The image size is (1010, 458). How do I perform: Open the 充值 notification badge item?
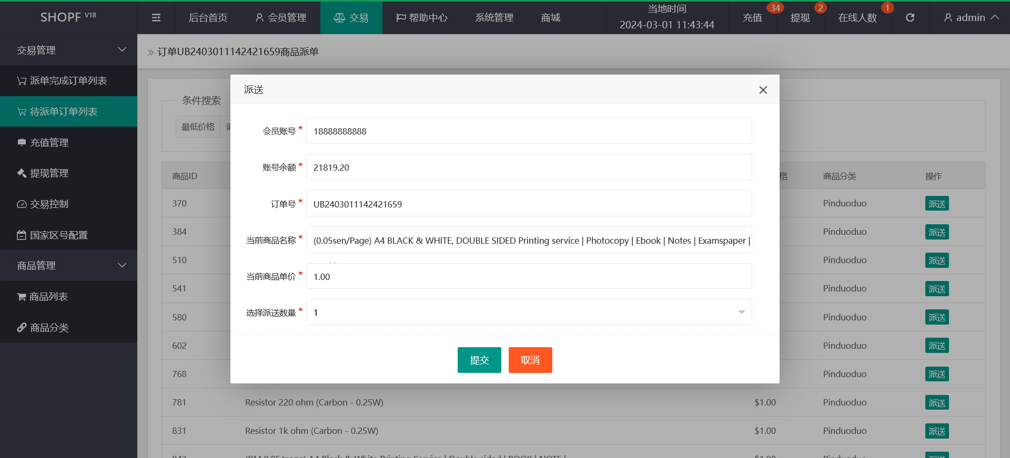(x=752, y=18)
